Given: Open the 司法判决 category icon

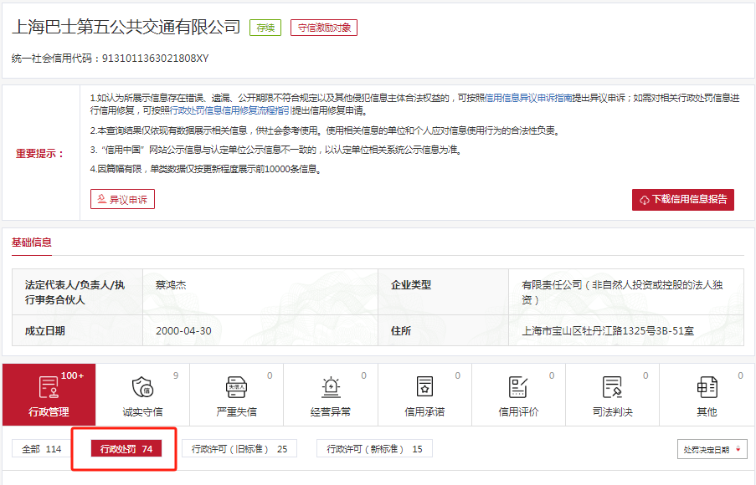Looking at the screenshot, I should pos(612,387).
